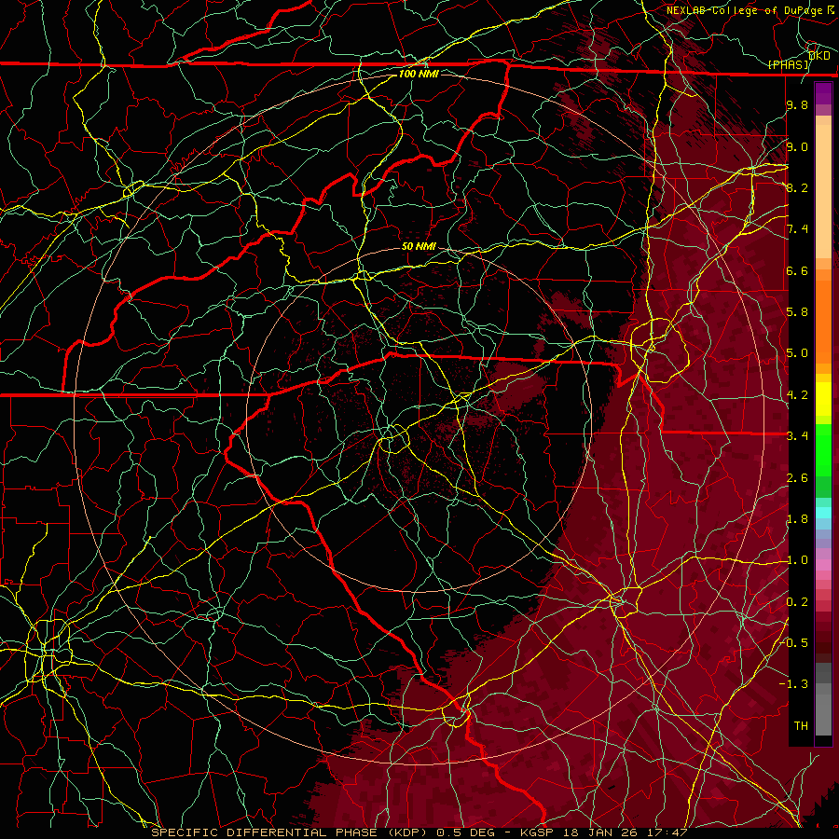Click the 2.6 value on the scale

click(x=797, y=478)
